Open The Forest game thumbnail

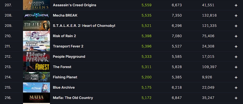click(x=36, y=67)
